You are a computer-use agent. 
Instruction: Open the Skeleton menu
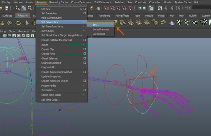[119, 2]
